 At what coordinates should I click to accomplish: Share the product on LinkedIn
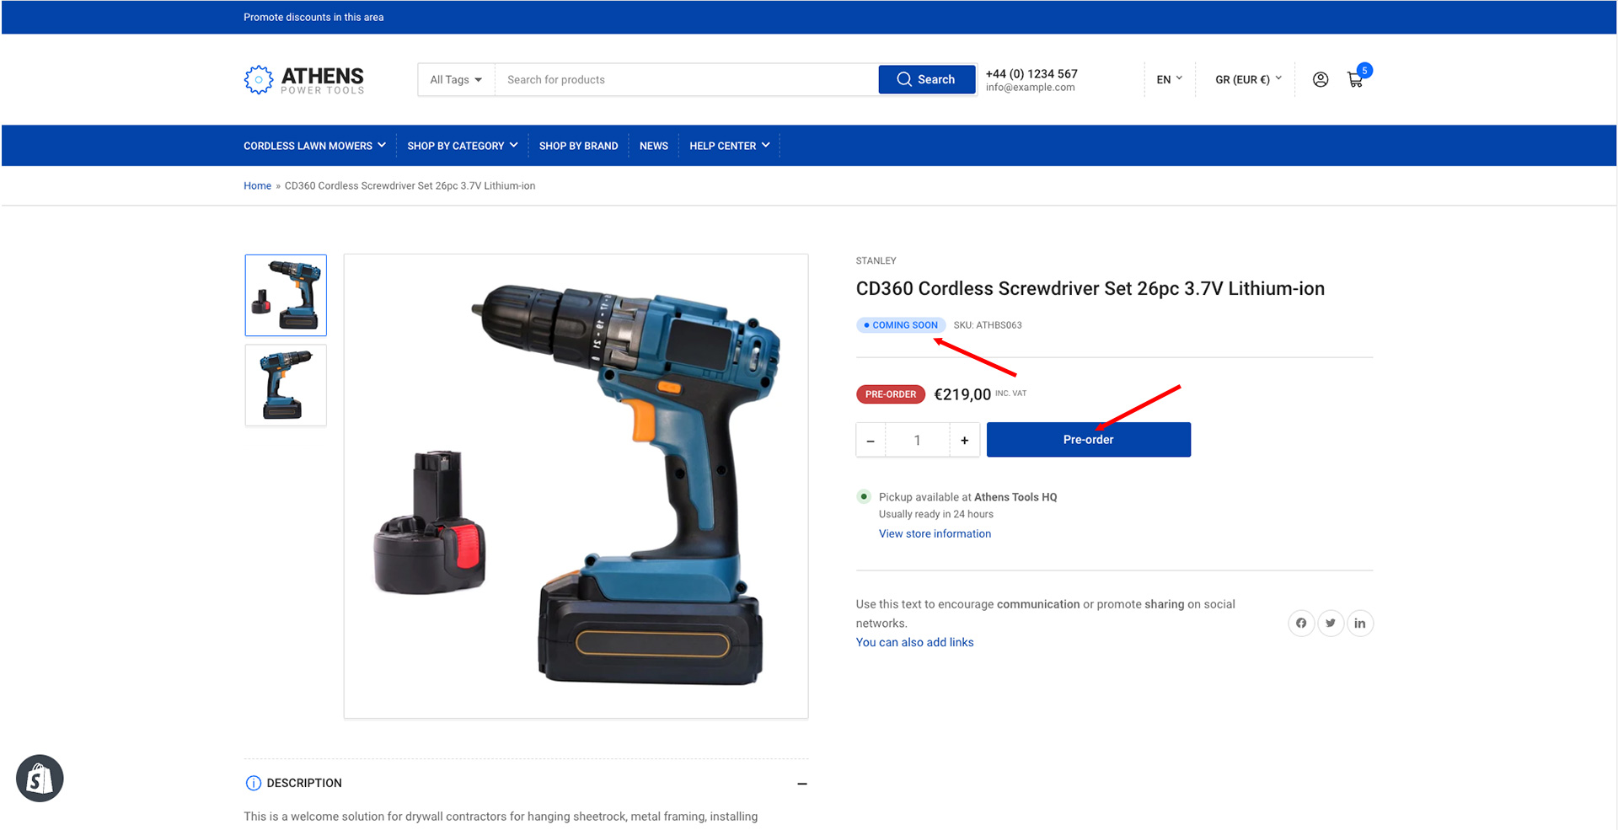click(1359, 623)
